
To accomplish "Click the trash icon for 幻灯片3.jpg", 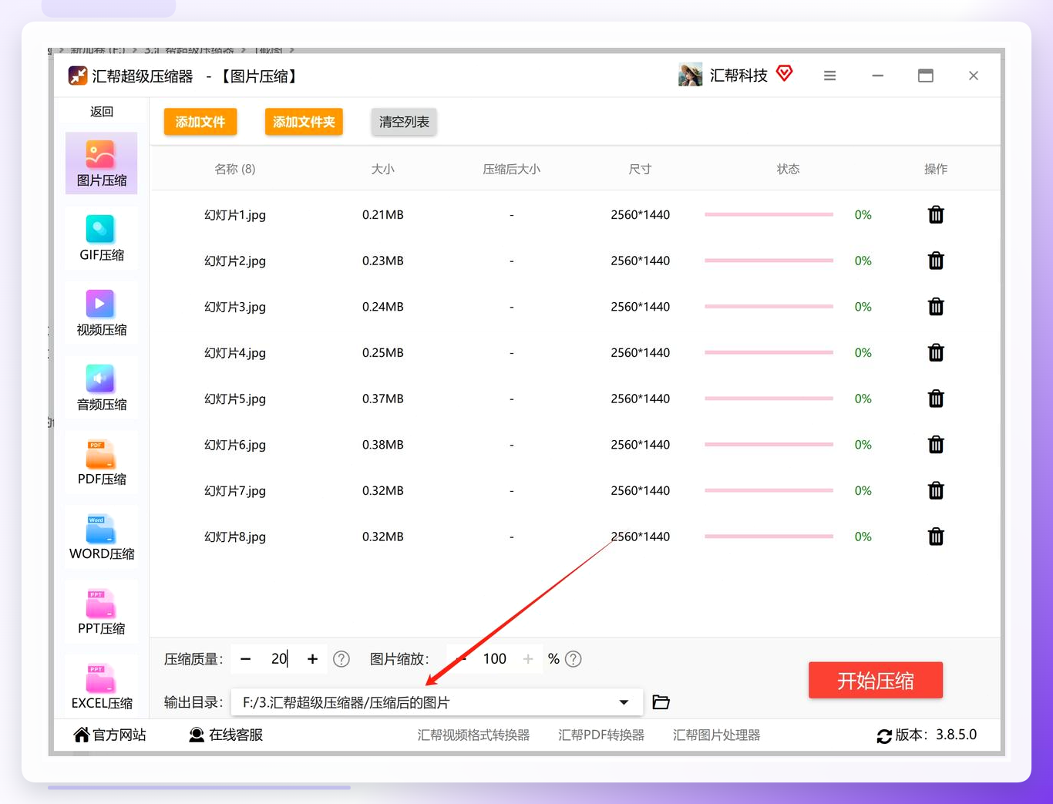I will 936,307.
